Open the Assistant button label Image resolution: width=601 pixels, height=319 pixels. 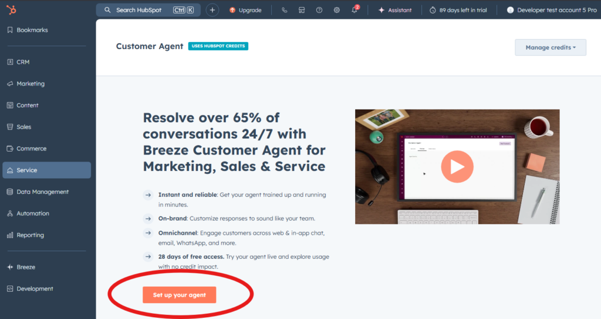point(400,11)
